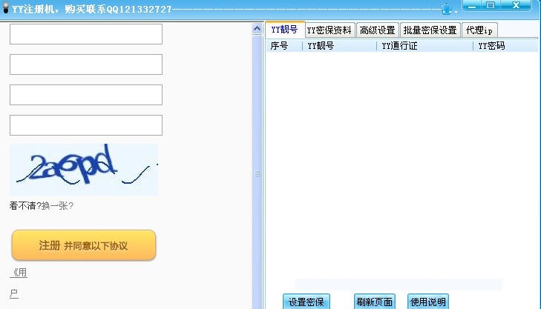Focus the third registration input field
Image resolution: width=541 pixels, height=309 pixels.
[x=86, y=95]
